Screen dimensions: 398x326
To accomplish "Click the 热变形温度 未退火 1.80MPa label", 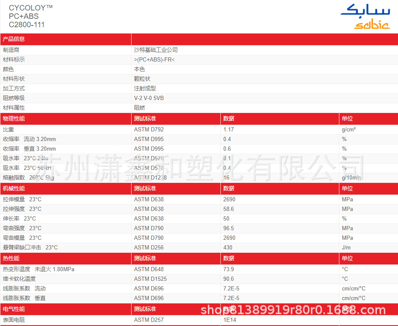I will [x=38, y=270].
